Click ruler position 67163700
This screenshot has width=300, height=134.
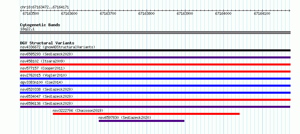pyautogui.click(x=108, y=13)
